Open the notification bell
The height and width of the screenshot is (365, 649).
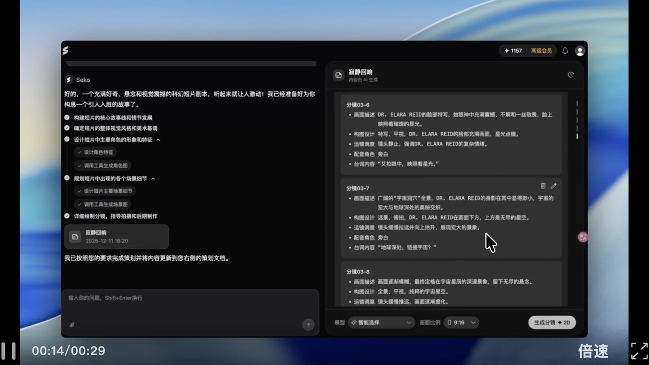point(565,50)
